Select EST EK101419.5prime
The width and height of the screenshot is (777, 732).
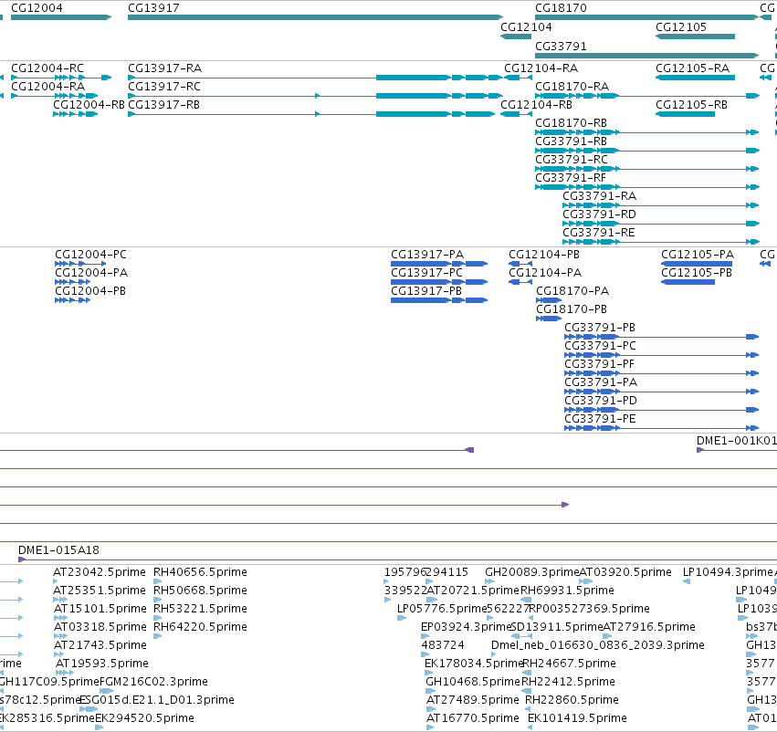577,718
